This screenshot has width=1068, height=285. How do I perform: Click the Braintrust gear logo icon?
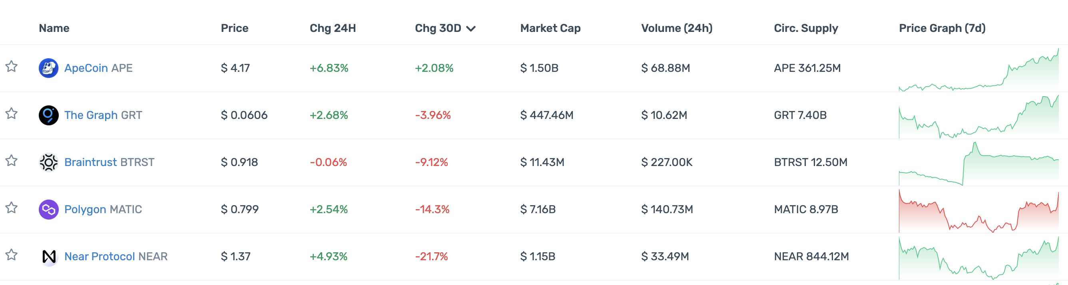coord(48,162)
